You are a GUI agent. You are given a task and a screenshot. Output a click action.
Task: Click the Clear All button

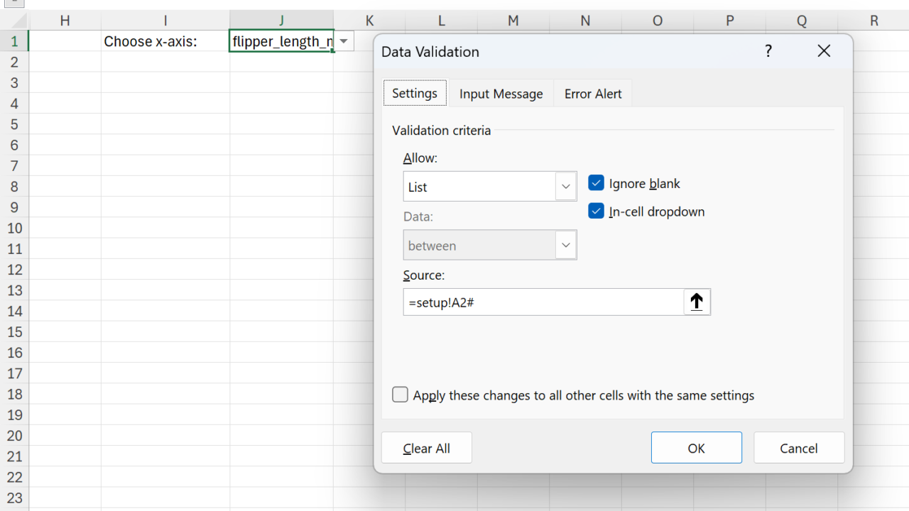[x=427, y=448]
